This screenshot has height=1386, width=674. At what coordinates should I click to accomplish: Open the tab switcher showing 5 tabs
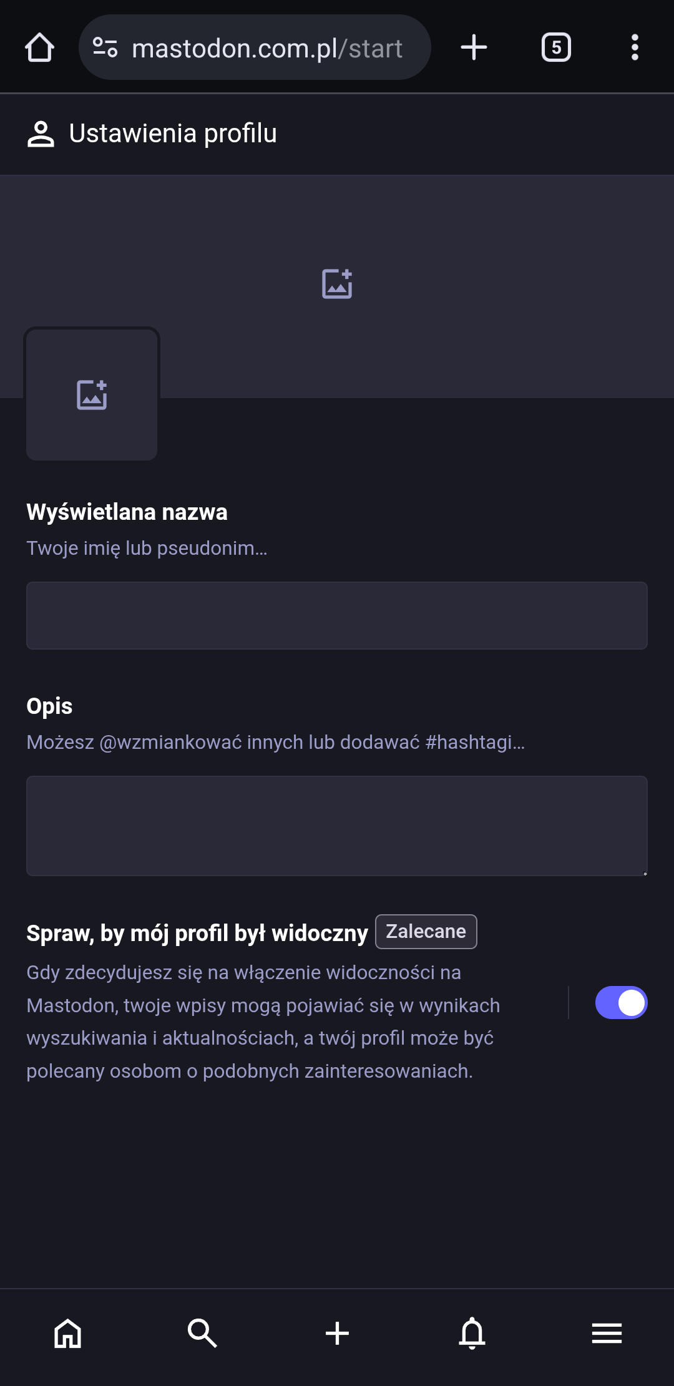pos(556,47)
